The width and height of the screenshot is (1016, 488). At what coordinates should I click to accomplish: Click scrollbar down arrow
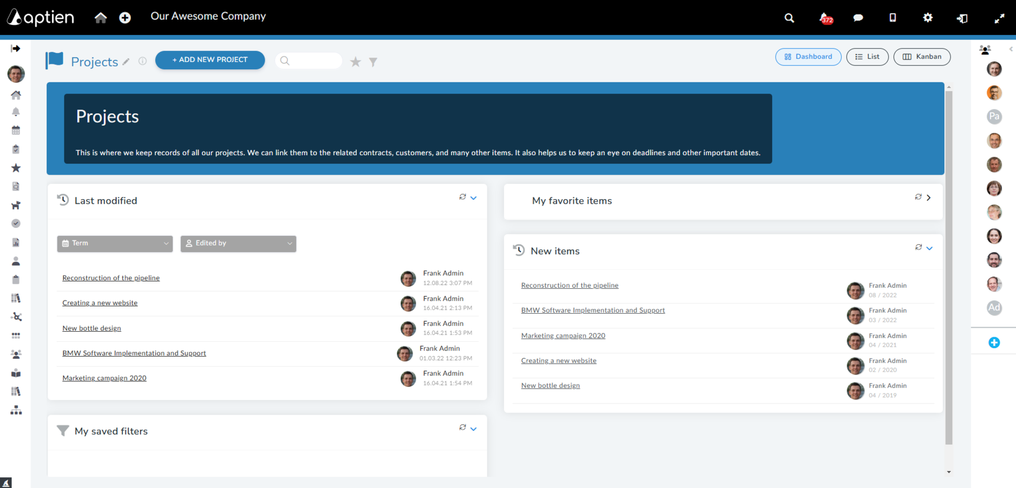click(x=949, y=472)
